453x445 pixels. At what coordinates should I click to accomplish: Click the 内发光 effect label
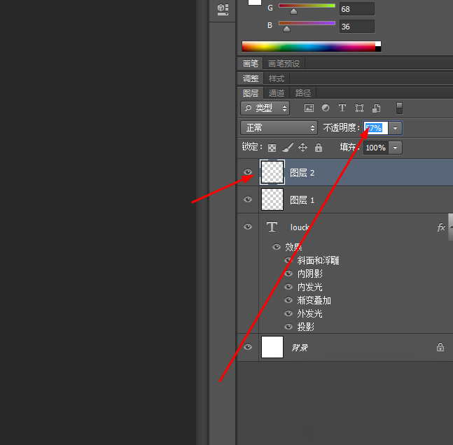[309, 287]
